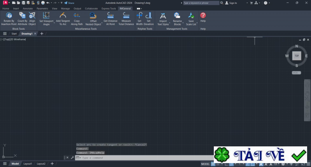Click the TOP face of the ViewCube

297,56
